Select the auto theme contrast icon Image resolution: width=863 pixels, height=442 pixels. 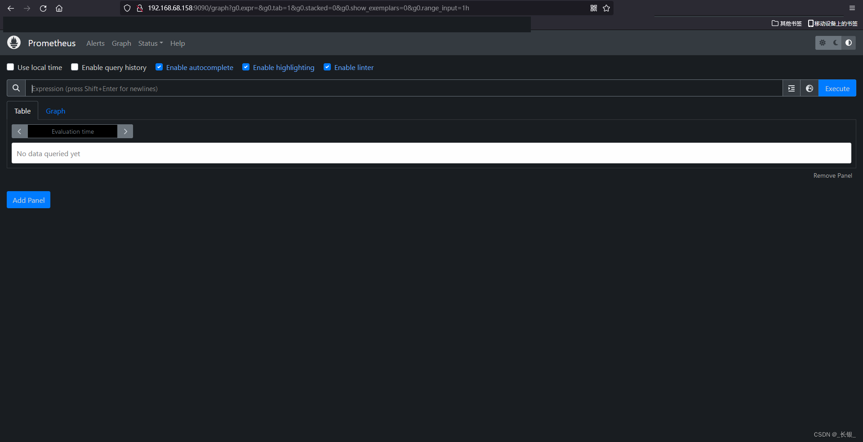click(x=849, y=43)
